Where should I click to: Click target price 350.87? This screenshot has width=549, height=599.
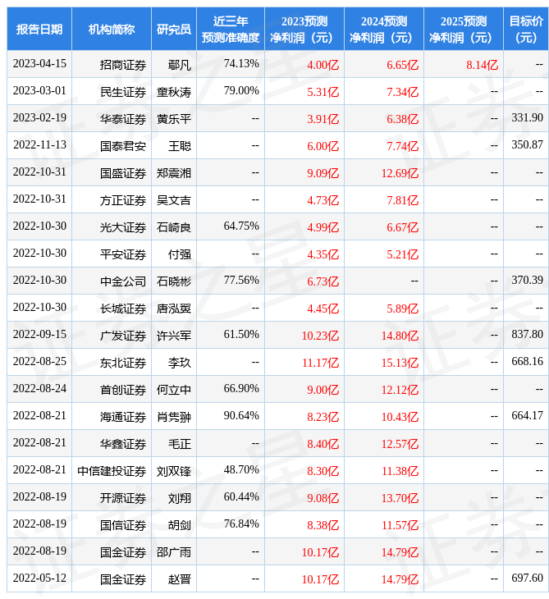527,145
